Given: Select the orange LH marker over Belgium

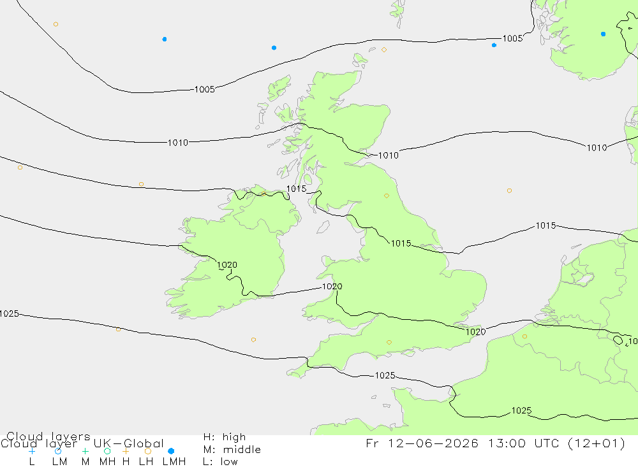Looking at the screenshot, I should [524, 336].
